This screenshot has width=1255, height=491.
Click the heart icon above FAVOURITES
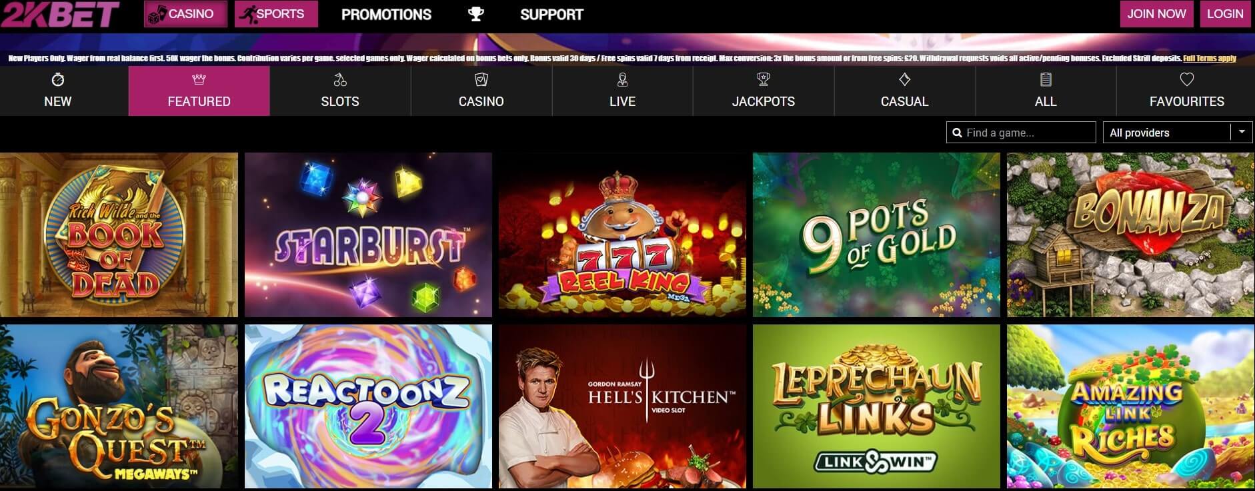(1187, 80)
